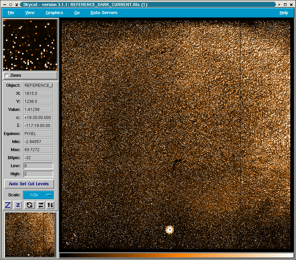Click the small marker box in the zoom window

pyautogui.click(x=29, y=45)
